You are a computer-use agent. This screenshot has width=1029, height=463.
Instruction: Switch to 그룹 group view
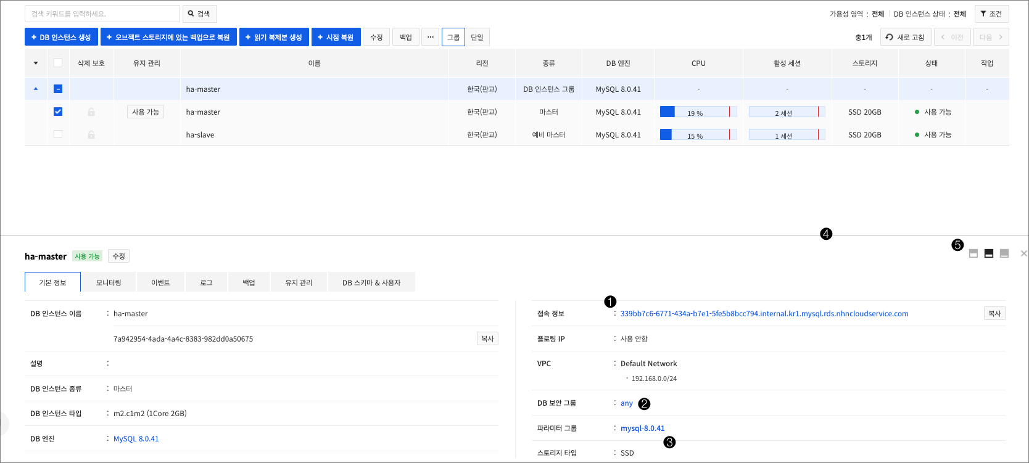click(x=453, y=37)
